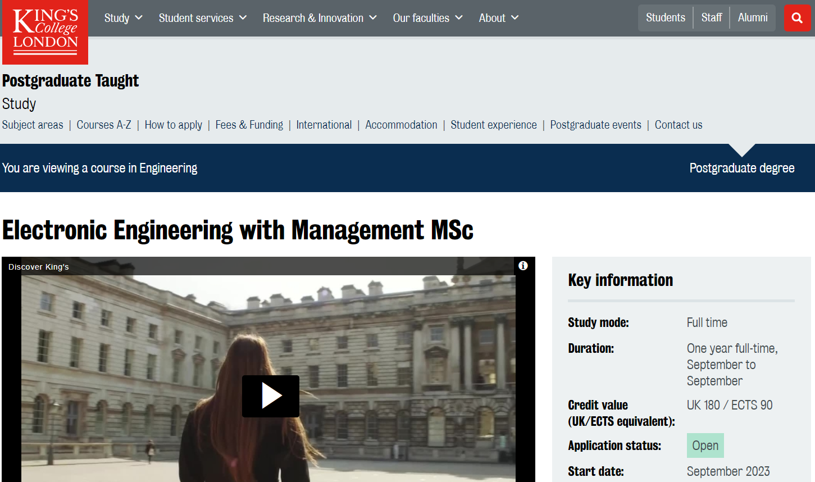
Task: Open the Contact us link
Action: coord(678,125)
